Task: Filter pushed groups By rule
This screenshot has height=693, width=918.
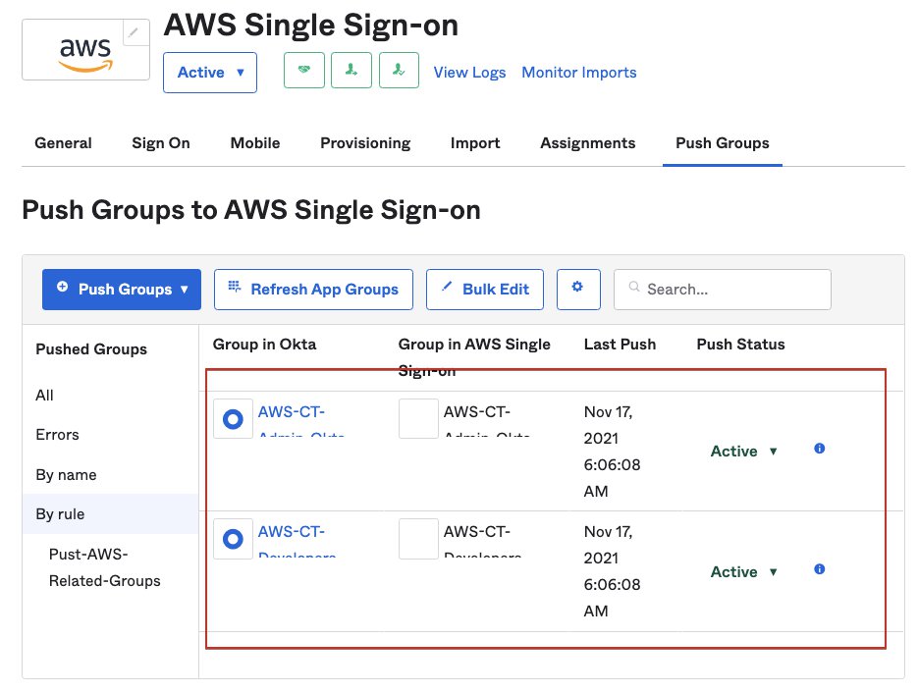Action: (x=111, y=514)
